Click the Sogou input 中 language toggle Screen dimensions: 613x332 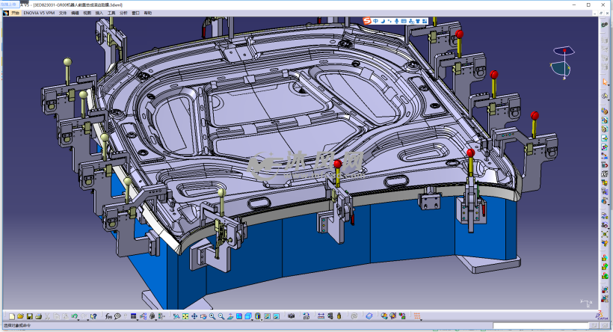(x=376, y=21)
